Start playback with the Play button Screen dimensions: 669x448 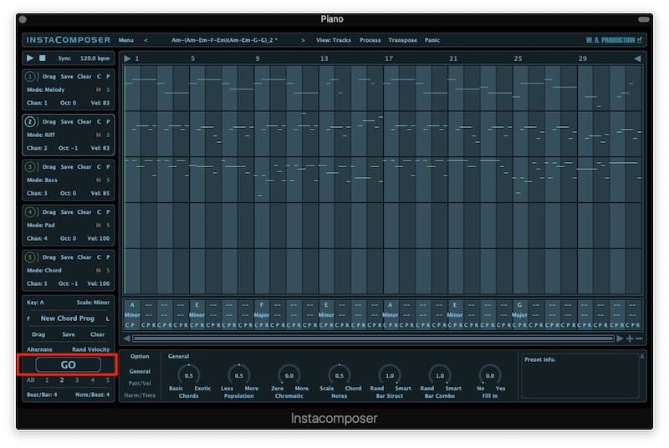(29, 58)
